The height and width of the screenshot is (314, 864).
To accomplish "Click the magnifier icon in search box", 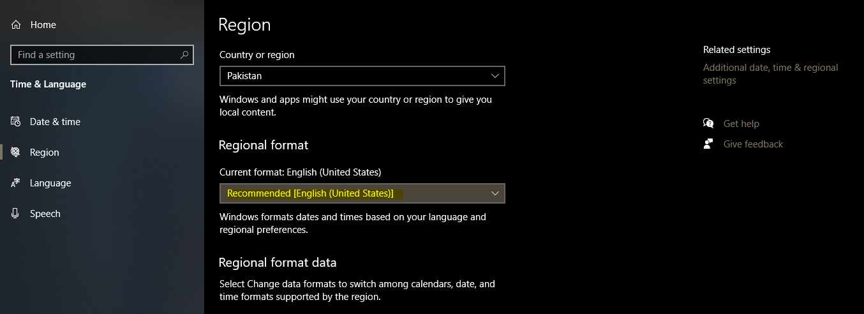I will pyautogui.click(x=184, y=55).
